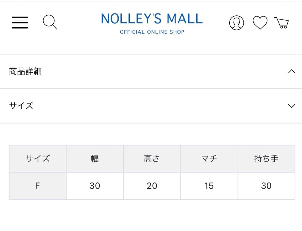Viewport: 302px width, 231px height.
Task: Click the OFFICIAL ONLINE SHOP text link
Action: [x=151, y=32]
